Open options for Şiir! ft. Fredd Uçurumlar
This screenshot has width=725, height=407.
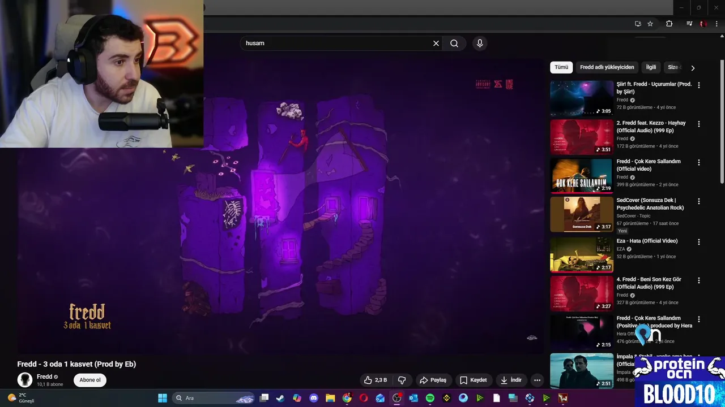(698, 85)
